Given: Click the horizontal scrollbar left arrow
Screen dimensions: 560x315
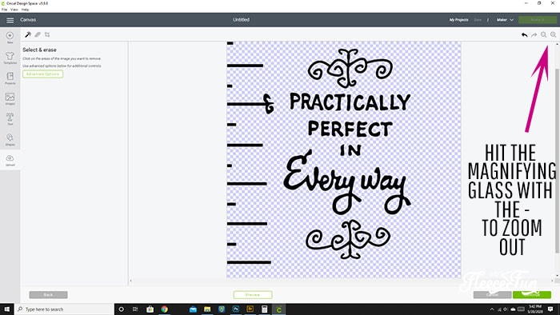Looking at the screenshot, I should tap(130, 281).
